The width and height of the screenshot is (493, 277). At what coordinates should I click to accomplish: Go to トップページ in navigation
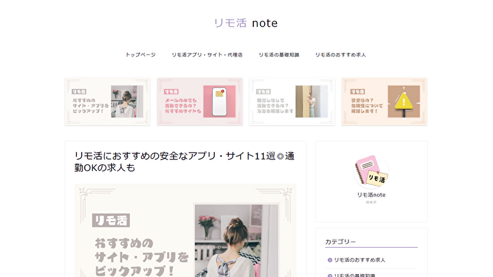click(140, 55)
